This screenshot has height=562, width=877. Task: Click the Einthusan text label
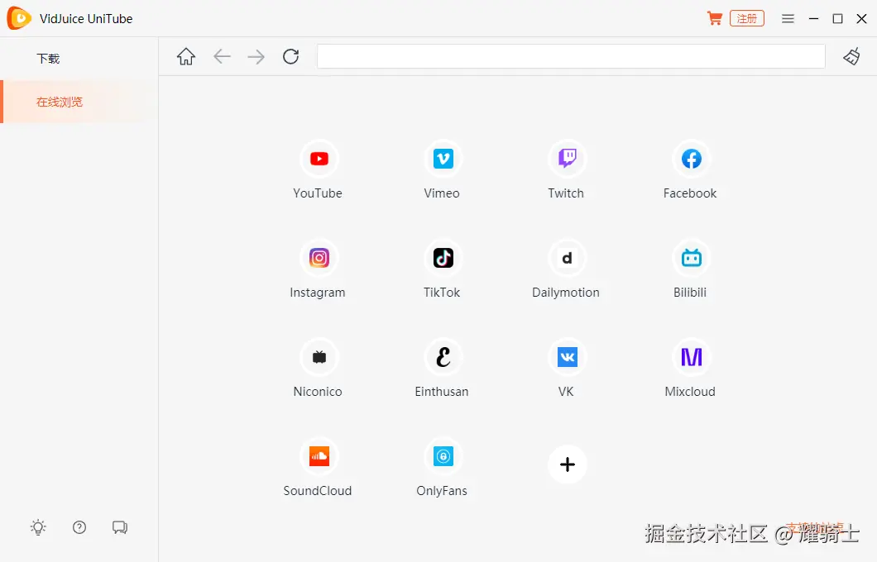[442, 392]
